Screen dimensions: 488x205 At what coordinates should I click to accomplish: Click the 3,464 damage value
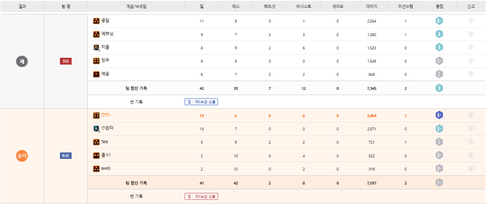pyautogui.click(x=371, y=116)
